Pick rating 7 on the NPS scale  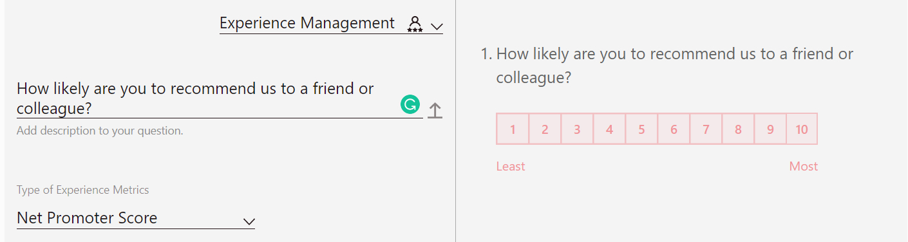click(706, 129)
